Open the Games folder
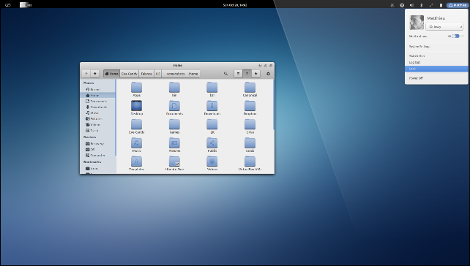This screenshot has height=266, width=470. click(174, 126)
